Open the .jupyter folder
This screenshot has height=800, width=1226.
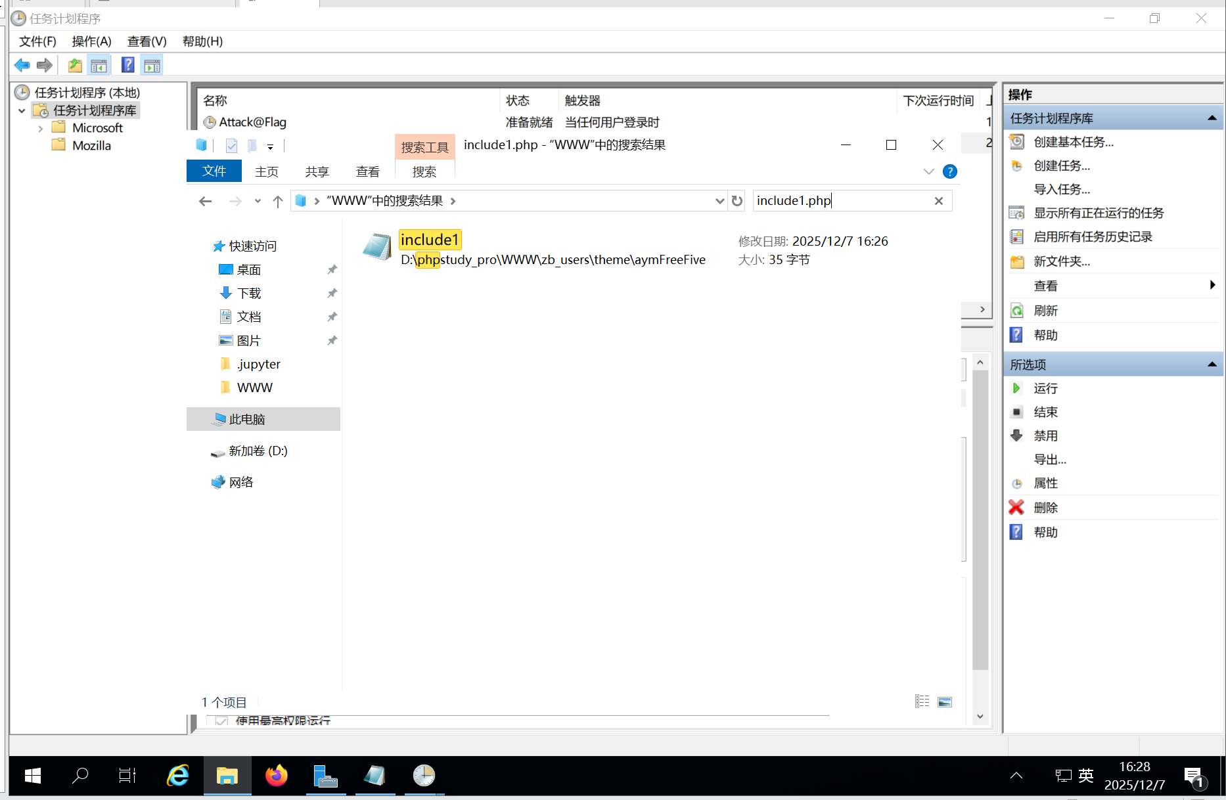[x=259, y=364]
